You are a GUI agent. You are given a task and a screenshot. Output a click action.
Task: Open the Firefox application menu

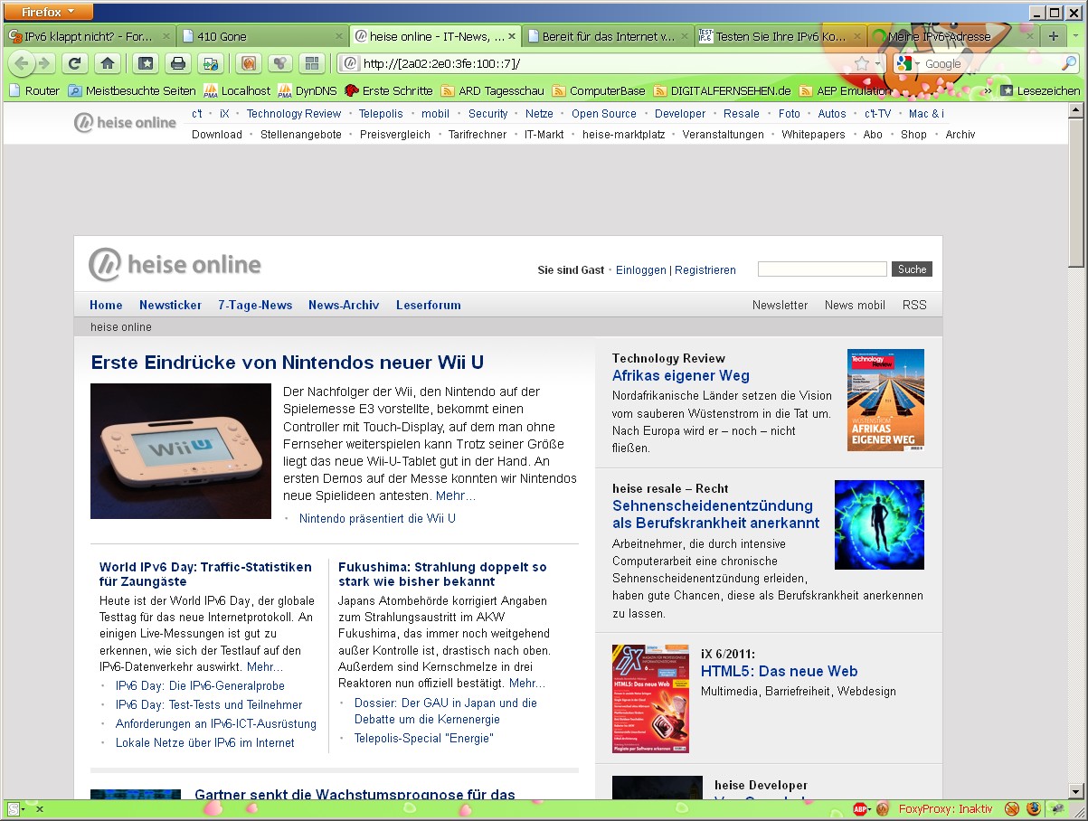click(x=50, y=12)
